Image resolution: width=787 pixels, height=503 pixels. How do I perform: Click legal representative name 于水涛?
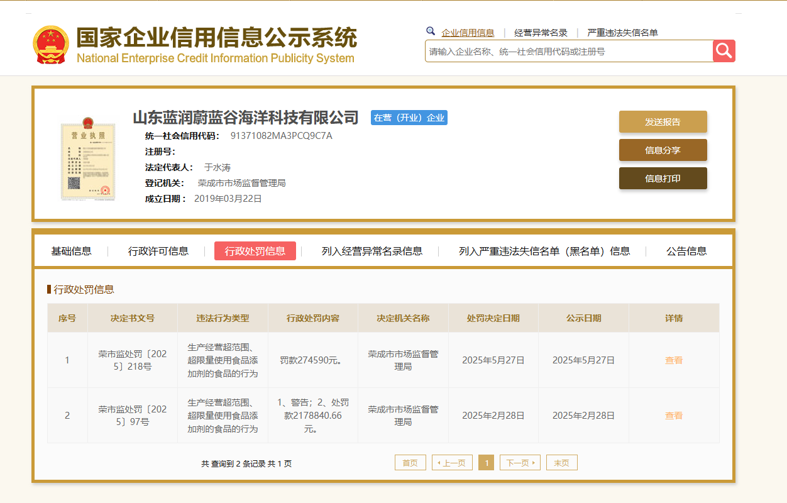pos(217,167)
